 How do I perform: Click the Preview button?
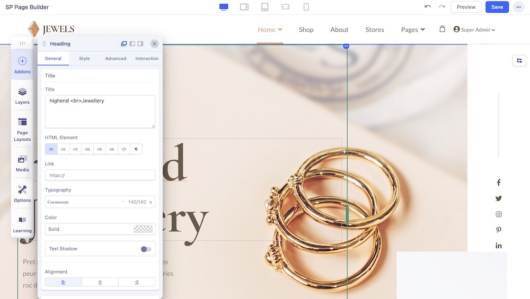point(466,7)
